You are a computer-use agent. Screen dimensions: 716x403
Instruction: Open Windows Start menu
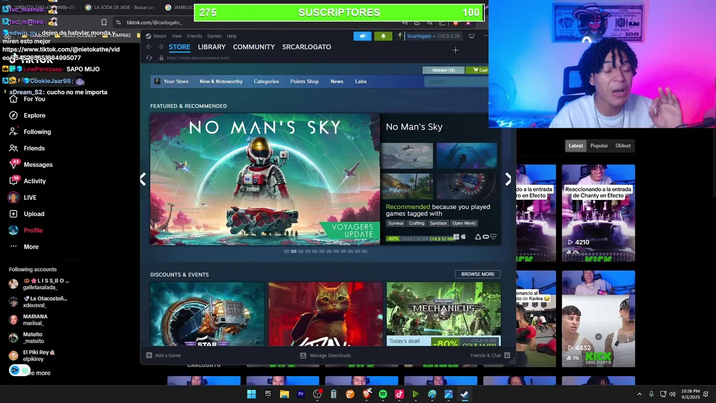pos(251,394)
